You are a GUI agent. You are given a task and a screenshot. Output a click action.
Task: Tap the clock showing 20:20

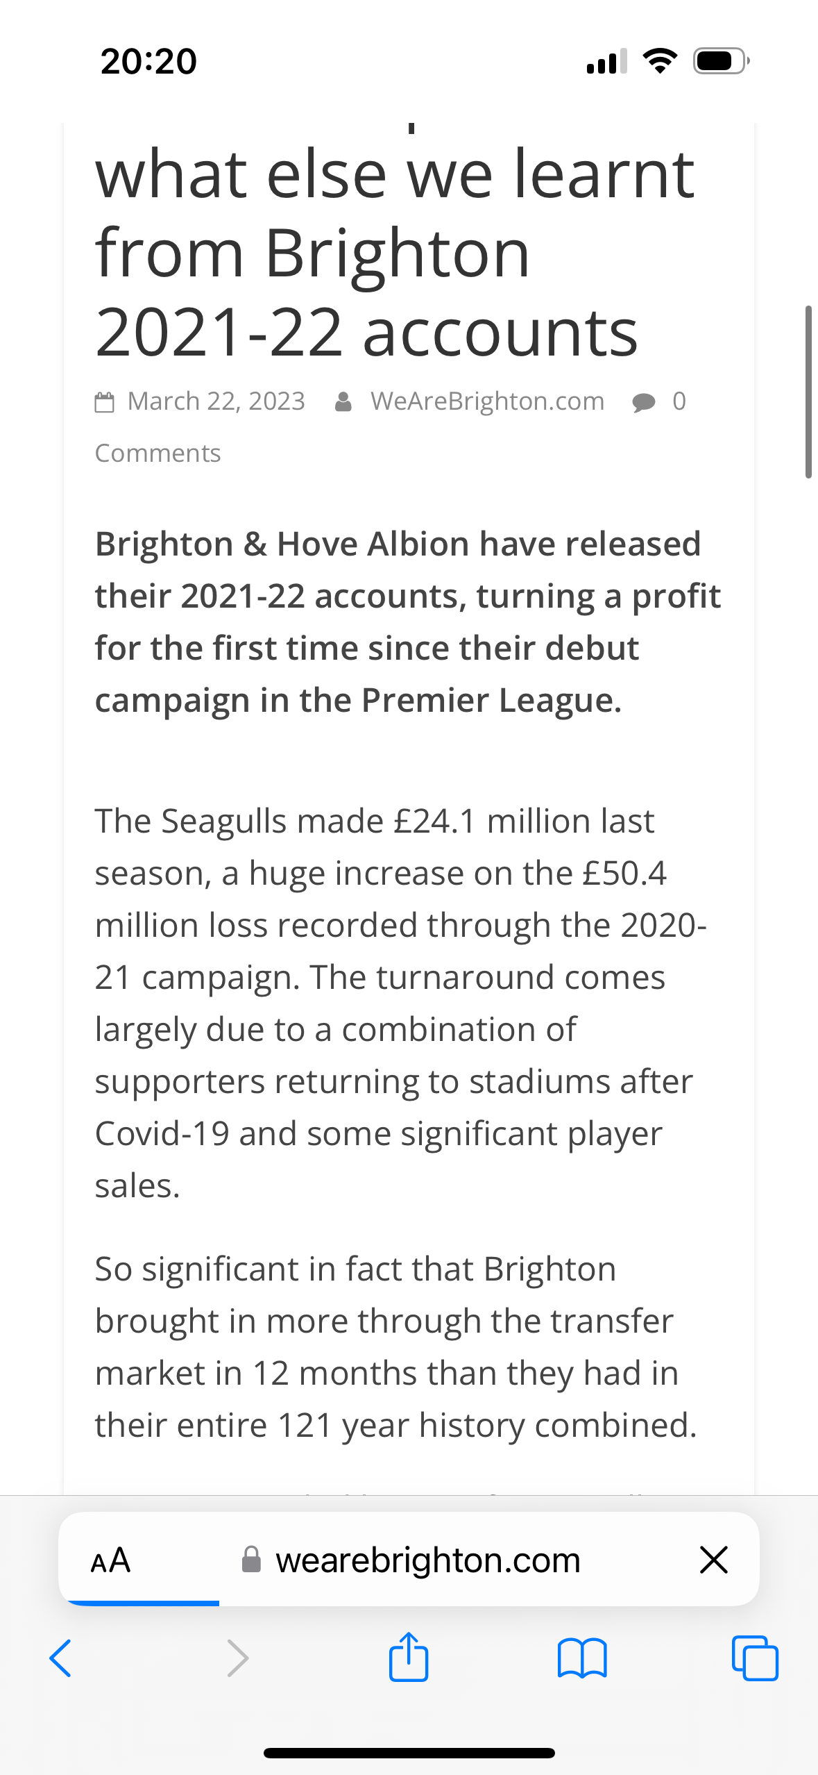(x=148, y=61)
